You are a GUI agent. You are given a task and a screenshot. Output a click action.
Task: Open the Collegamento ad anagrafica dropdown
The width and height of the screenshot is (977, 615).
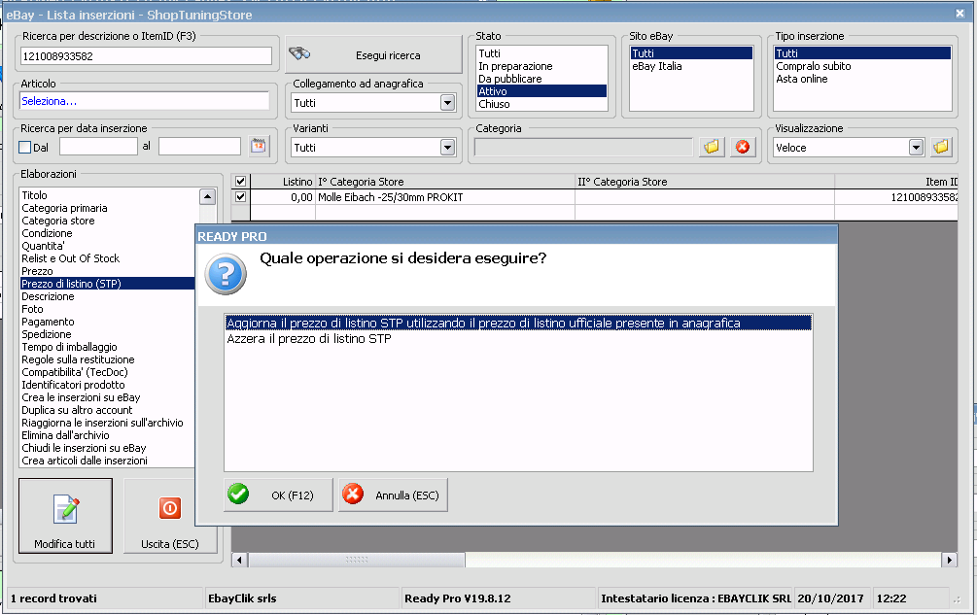(447, 103)
